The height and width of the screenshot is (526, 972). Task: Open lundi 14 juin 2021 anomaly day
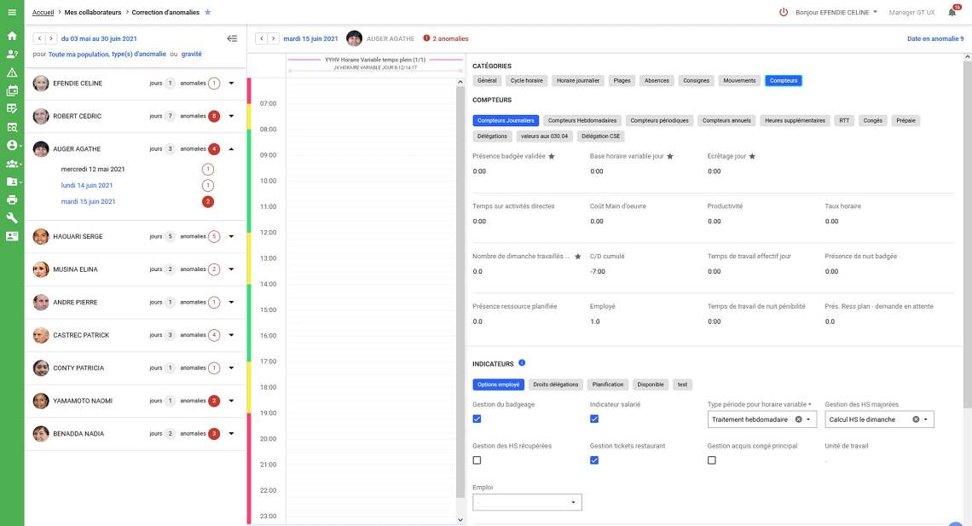(x=87, y=185)
